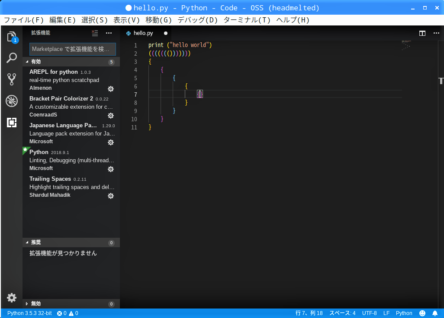Clear extensions search results icon
444x318 pixels.
95,33
